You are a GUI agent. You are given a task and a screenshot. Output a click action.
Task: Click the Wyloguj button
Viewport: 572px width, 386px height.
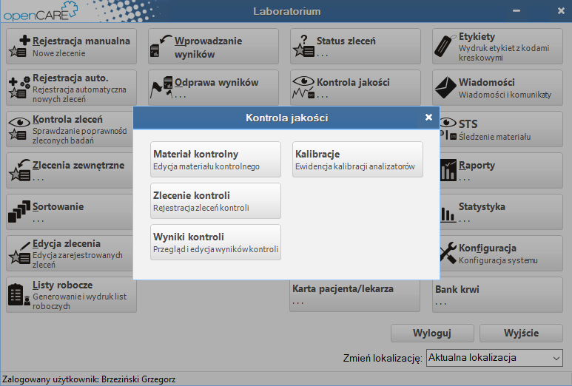pos(432,333)
